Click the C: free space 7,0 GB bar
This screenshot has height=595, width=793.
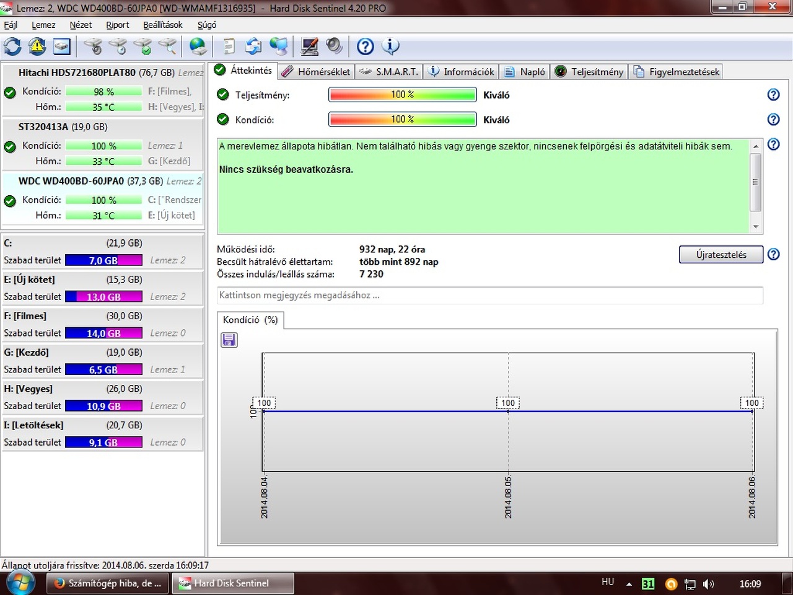coord(103,260)
